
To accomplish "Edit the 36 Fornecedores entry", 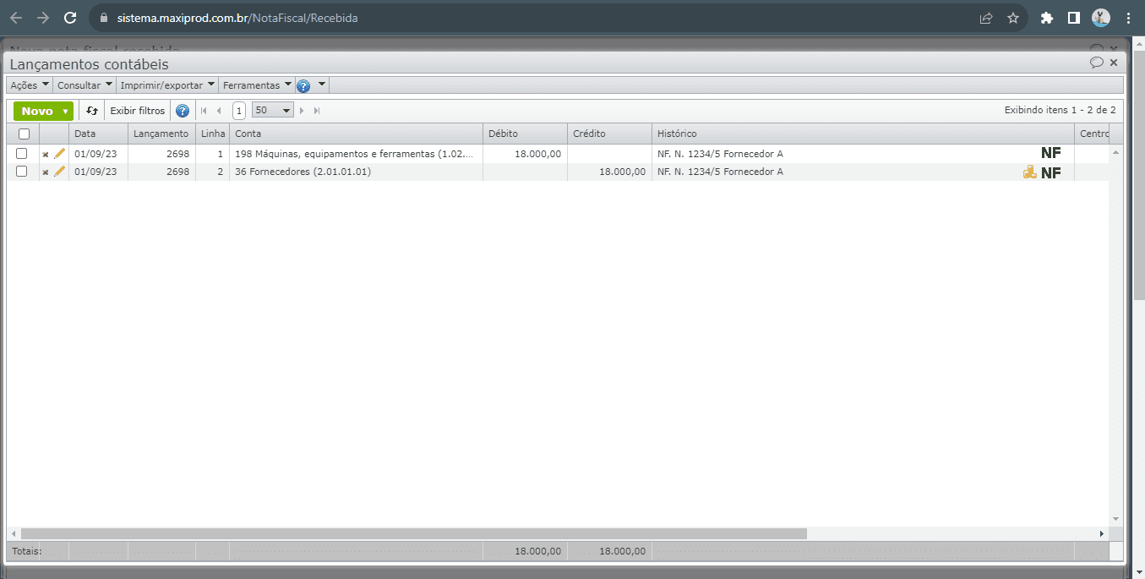I will [x=59, y=172].
